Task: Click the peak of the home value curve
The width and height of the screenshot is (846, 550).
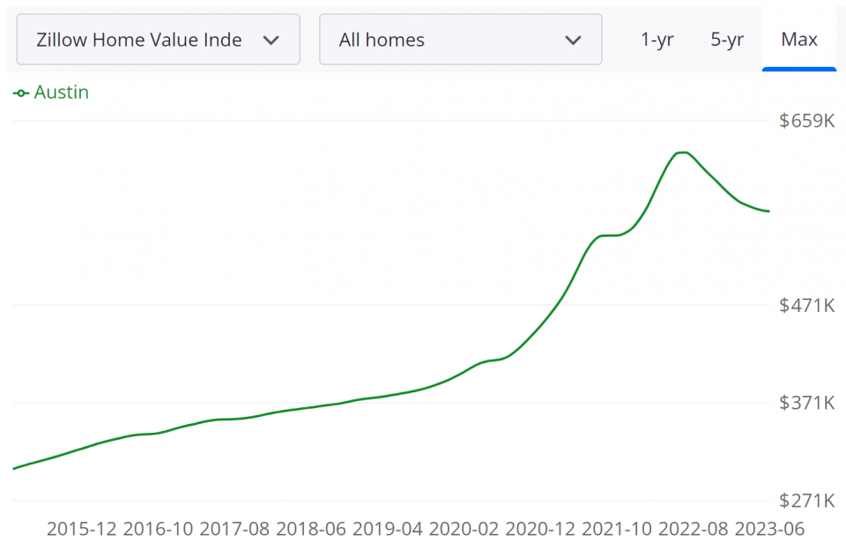Action: tap(681, 153)
